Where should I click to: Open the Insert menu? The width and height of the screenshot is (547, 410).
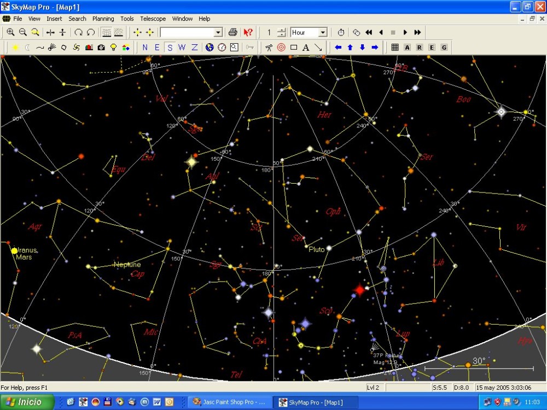pyautogui.click(x=54, y=19)
